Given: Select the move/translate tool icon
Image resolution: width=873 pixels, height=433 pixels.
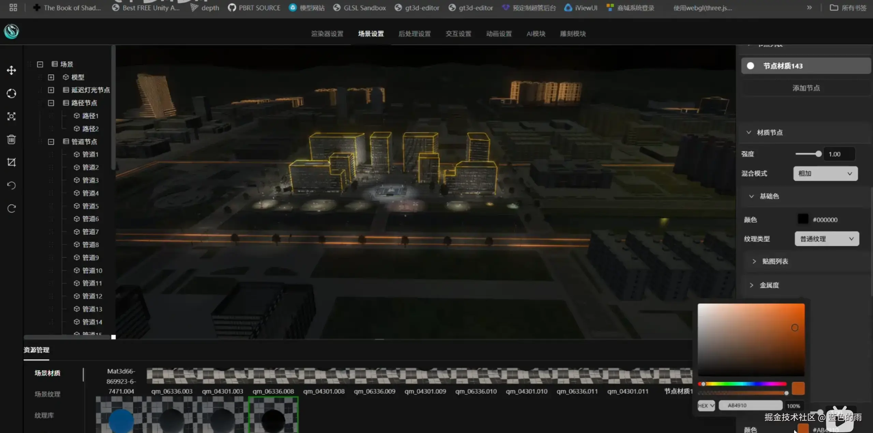Looking at the screenshot, I should (11, 70).
